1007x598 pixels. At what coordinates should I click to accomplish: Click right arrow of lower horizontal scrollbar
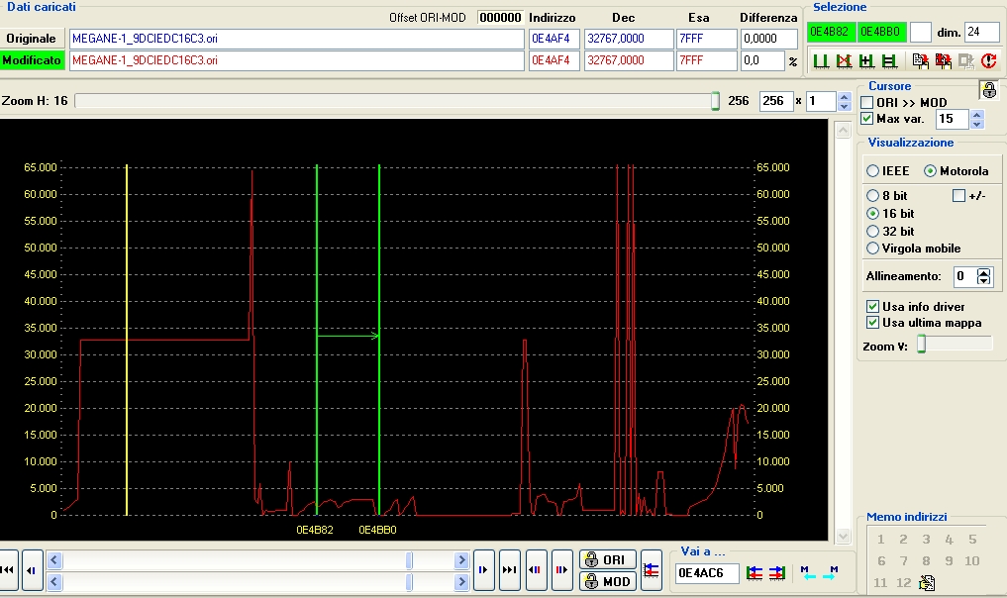[461, 582]
